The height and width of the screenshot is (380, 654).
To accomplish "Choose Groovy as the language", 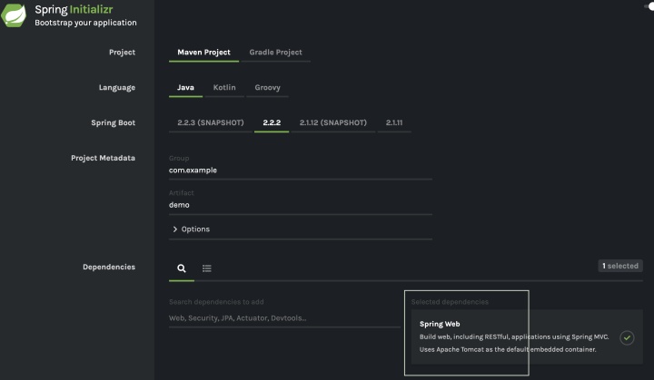I will pos(267,87).
